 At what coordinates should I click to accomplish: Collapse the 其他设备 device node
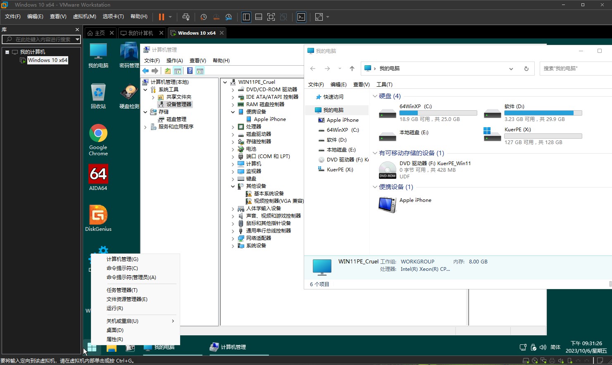[233, 186]
